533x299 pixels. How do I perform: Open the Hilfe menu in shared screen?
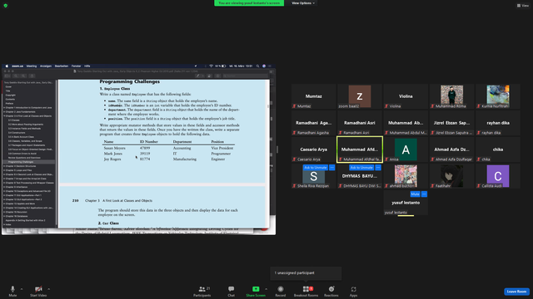(87, 66)
